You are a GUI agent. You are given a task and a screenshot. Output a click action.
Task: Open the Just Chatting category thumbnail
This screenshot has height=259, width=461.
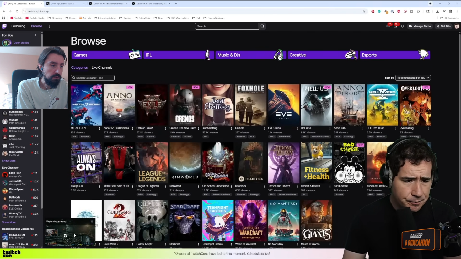[x=218, y=105]
